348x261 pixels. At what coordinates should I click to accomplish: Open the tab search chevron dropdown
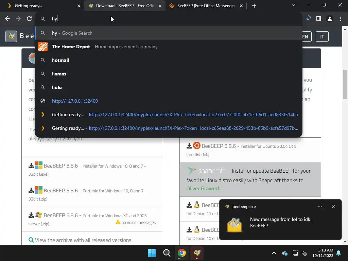(293, 5)
